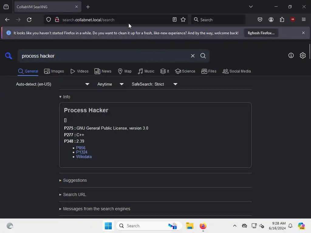The height and width of the screenshot is (233, 311).
Task: Open the P856 link
Action: click(81, 148)
